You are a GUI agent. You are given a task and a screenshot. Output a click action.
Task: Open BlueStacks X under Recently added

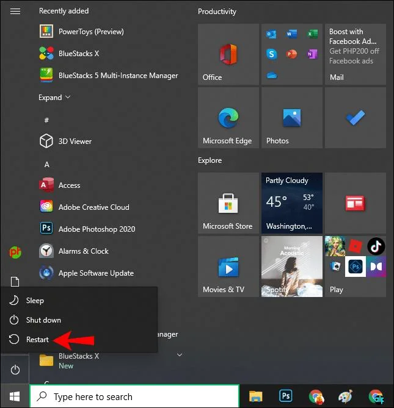click(x=79, y=53)
